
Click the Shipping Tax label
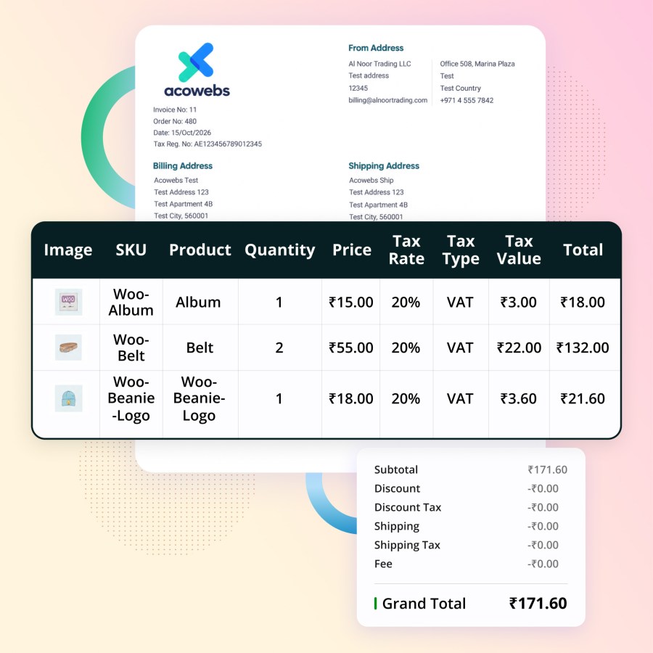[x=407, y=545]
